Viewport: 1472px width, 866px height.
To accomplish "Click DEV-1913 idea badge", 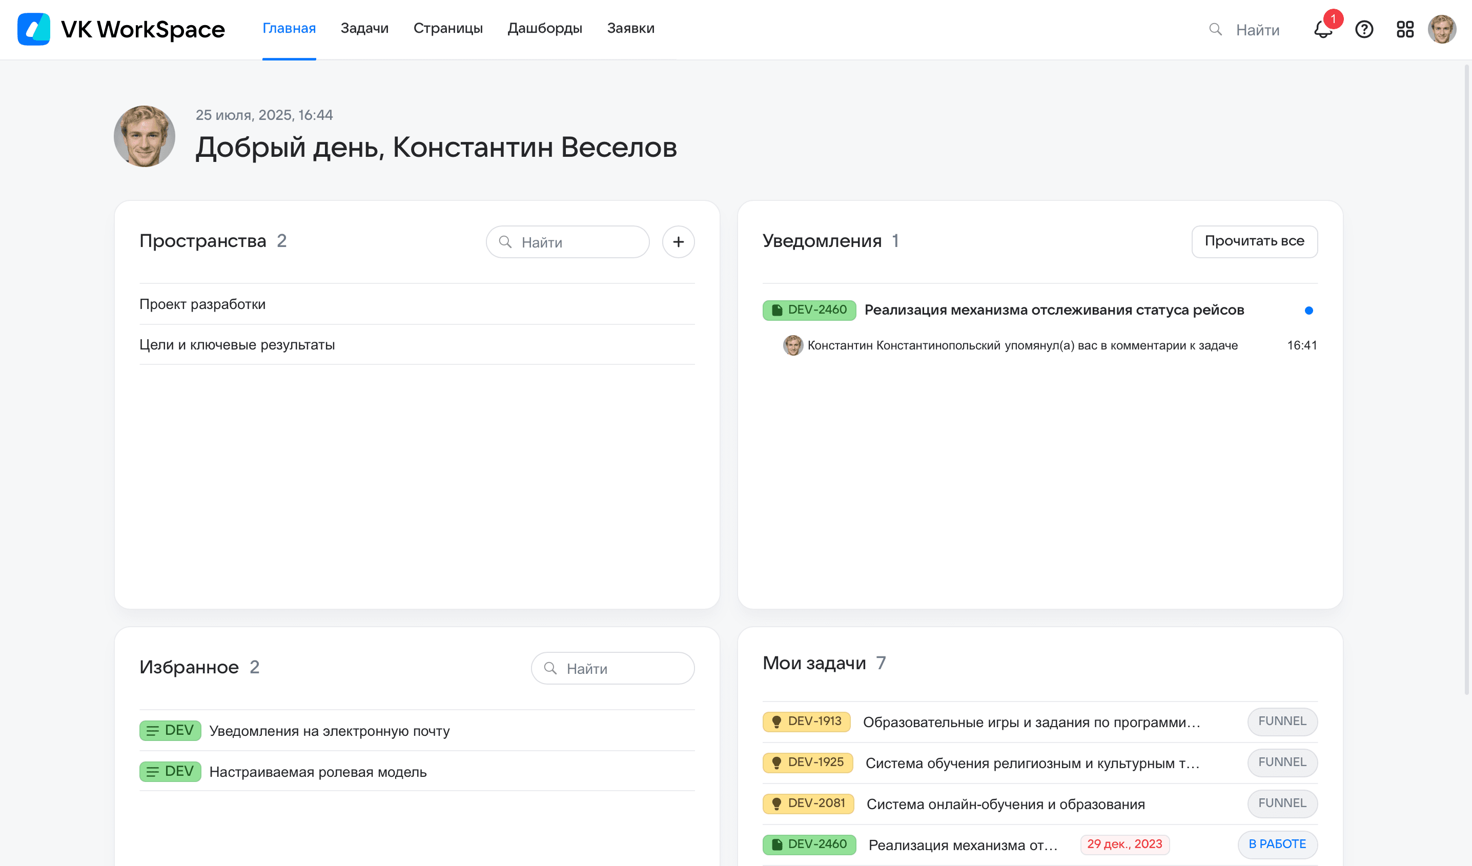I will click(x=807, y=722).
